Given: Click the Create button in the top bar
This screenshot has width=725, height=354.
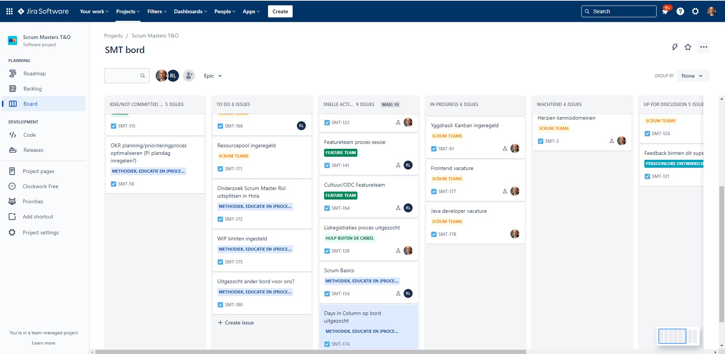Looking at the screenshot, I should click(x=280, y=11).
